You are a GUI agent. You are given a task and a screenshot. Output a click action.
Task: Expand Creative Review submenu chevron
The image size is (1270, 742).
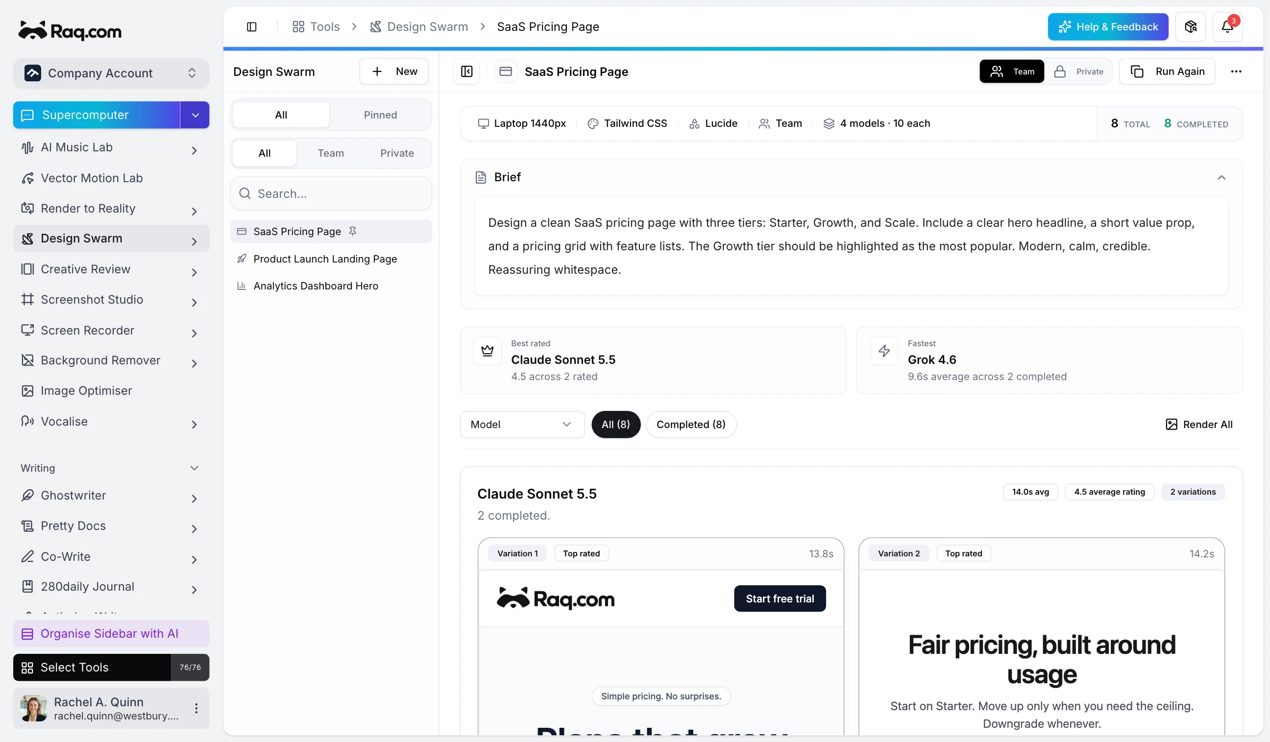(194, 272)
